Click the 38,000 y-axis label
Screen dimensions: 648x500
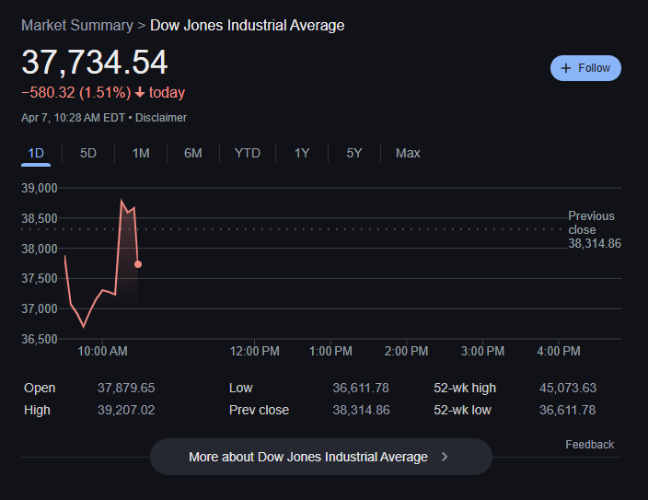tap(40, 249)
